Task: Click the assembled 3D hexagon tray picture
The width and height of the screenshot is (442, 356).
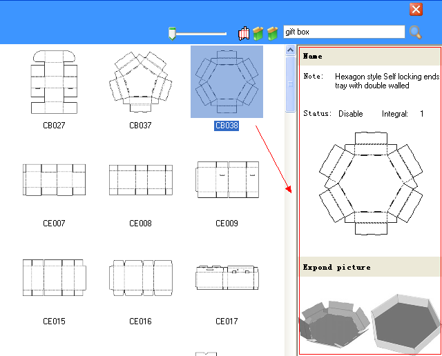Action: [406, 323]
